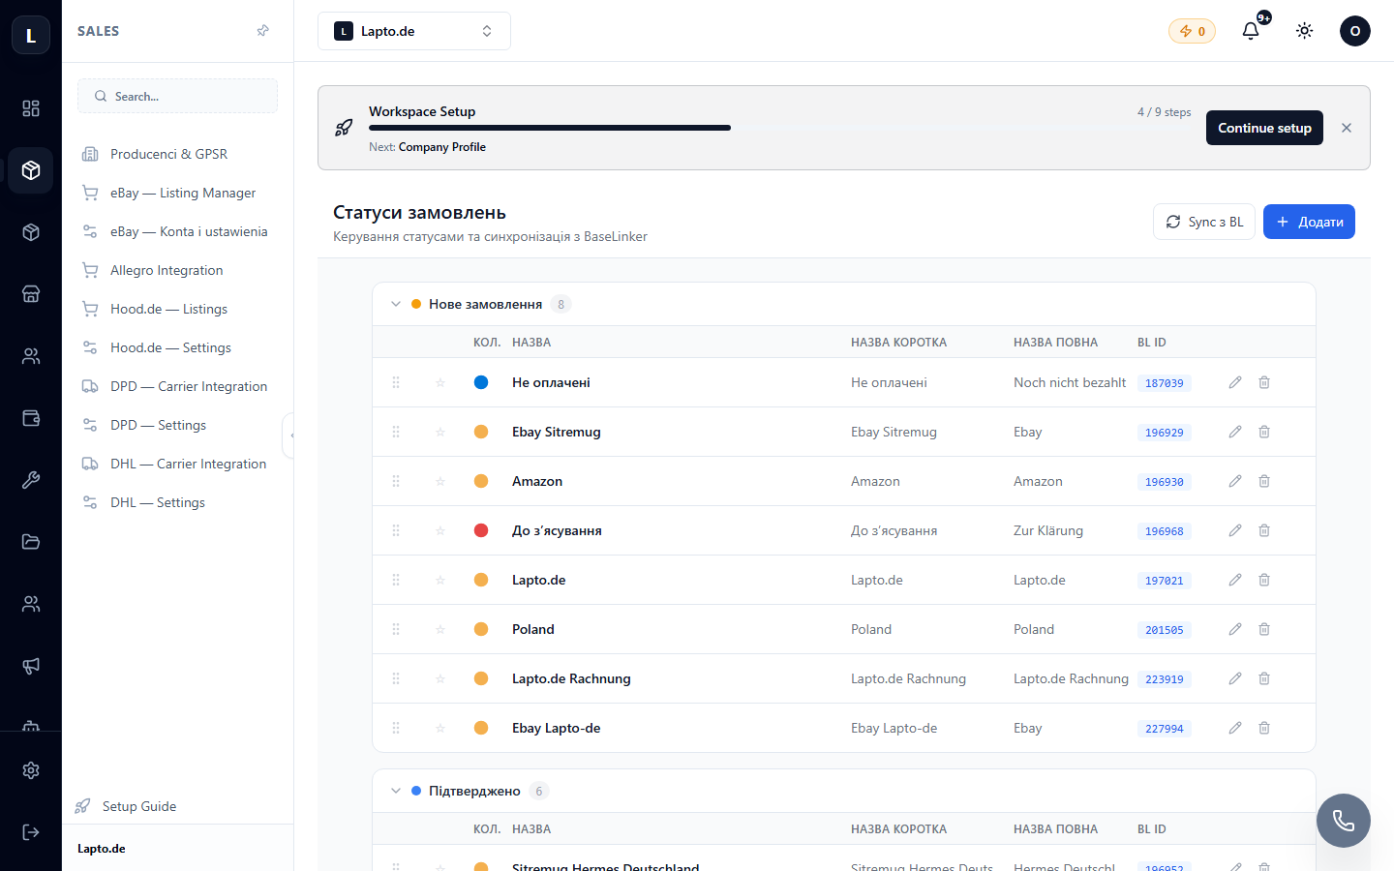The height and width of the screenshot is (871, 1394).
Task: Click BL ID badge 187039
Action: tap(1165, 383)
